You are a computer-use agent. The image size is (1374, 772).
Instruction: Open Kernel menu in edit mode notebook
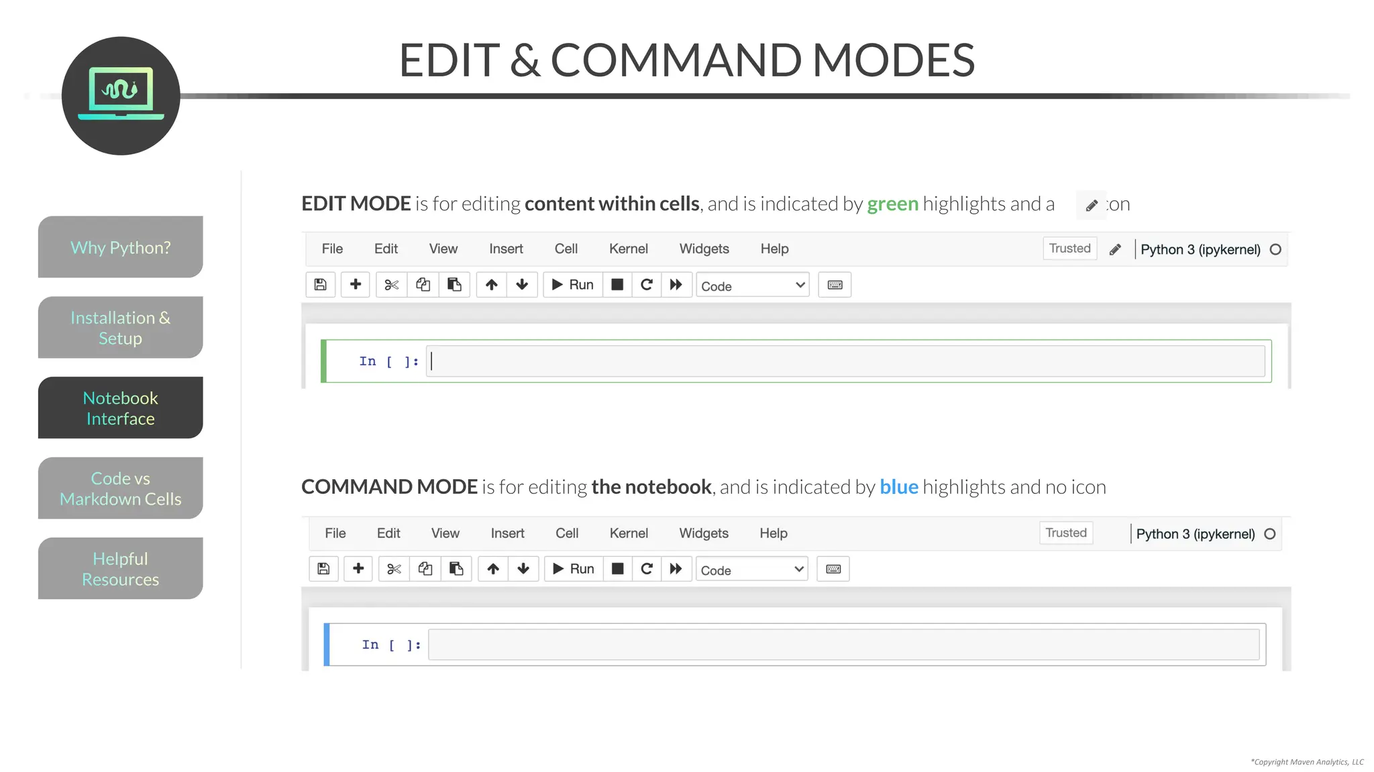(629, 249)
